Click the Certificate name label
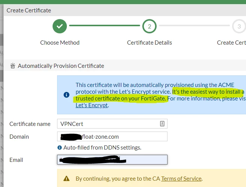The width and height of the screenshot is (246, 187). pos(30,124)
